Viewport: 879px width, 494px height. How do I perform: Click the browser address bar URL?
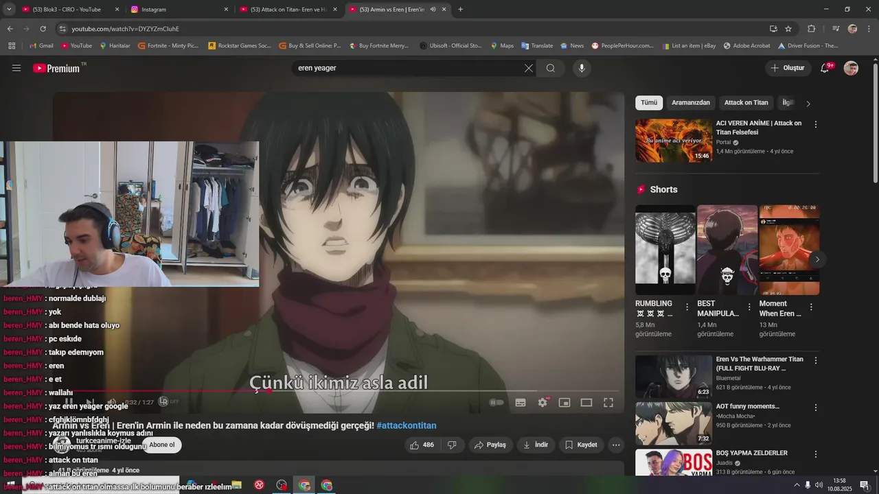[126, 29]
